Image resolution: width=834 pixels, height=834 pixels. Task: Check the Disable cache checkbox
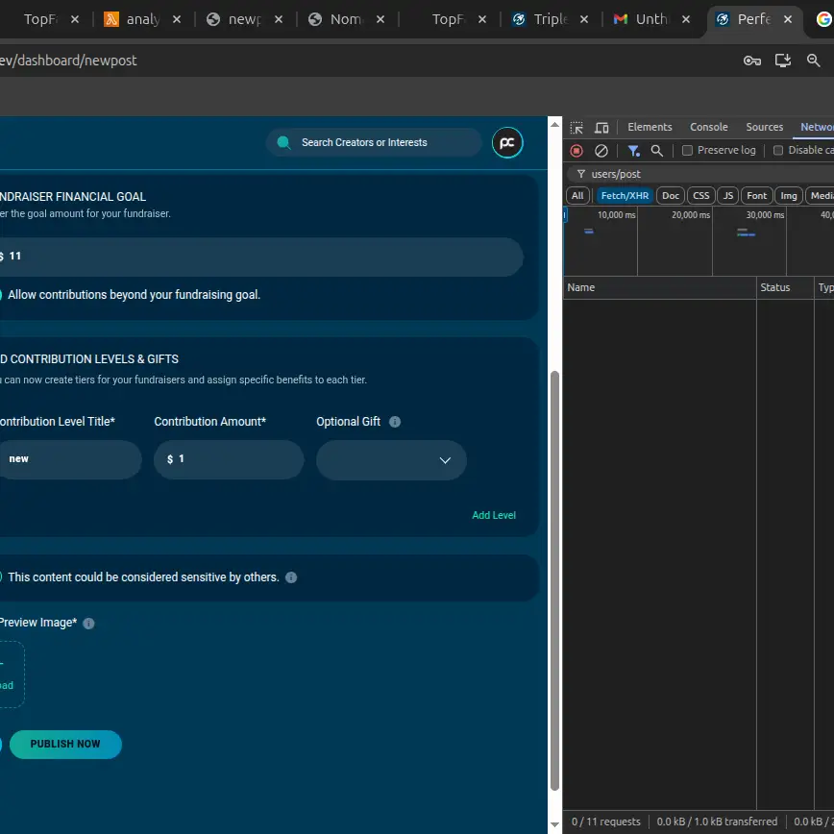[778, 151]
